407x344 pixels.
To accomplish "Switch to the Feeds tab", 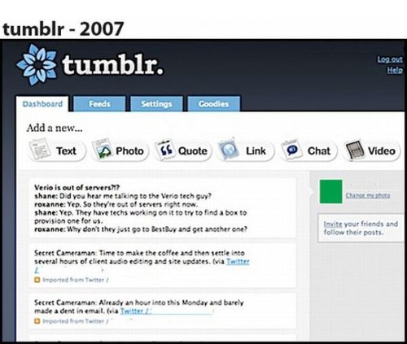I will click(x=99, y=104).
